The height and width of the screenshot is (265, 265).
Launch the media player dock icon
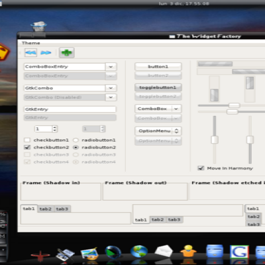click(x=113, y=252)
